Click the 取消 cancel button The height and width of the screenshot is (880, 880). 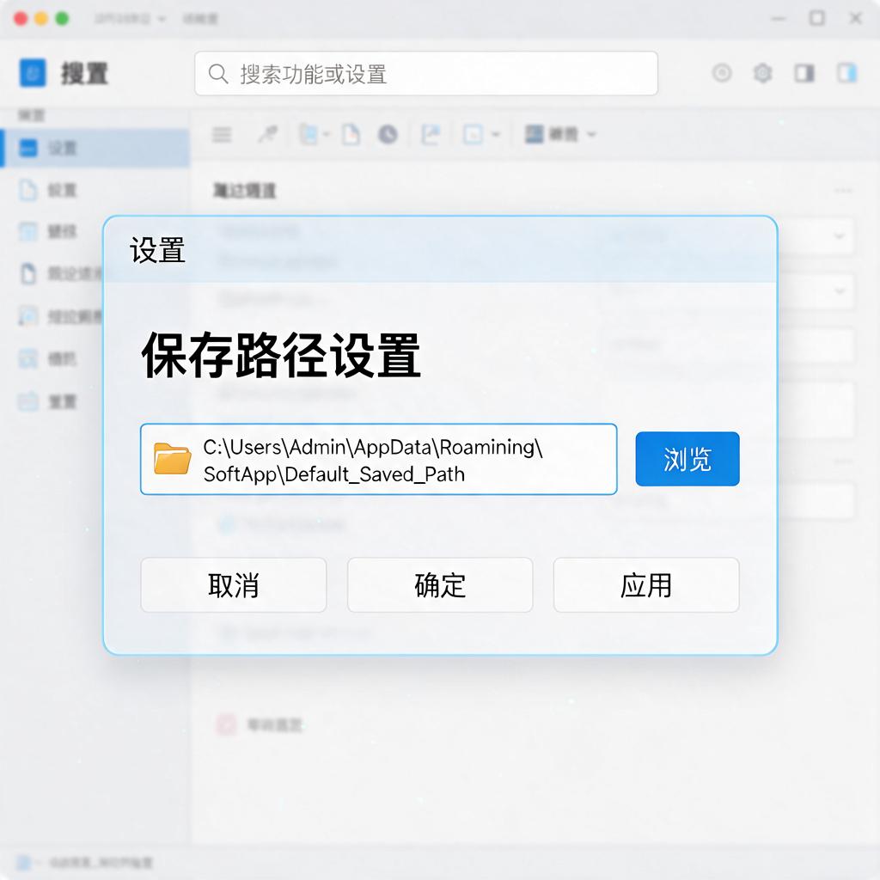[x=233, y=584]
